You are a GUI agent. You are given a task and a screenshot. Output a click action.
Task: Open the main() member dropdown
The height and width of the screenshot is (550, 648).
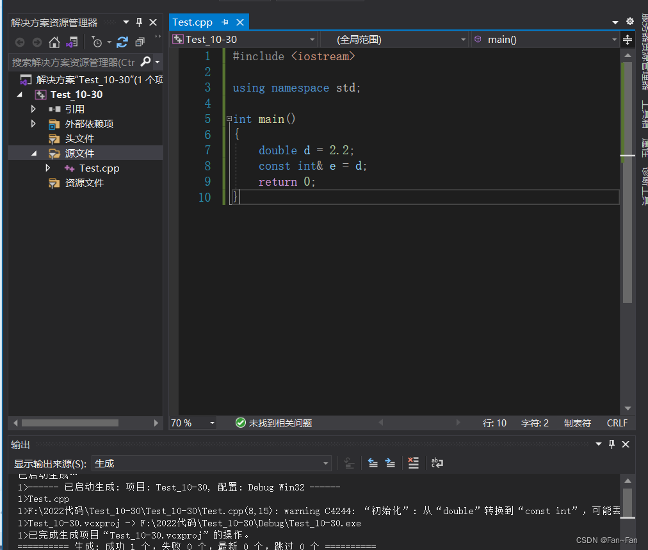coord(544,40)
